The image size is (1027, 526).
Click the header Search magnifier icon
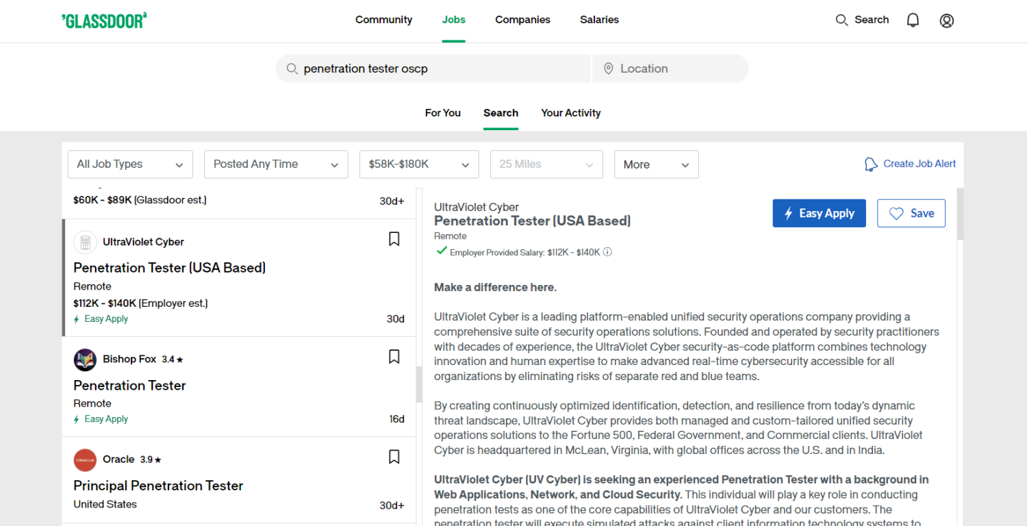point(841,20)
